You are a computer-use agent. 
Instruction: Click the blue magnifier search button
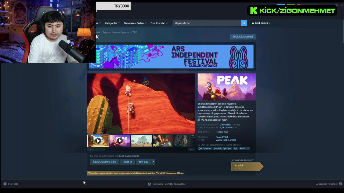coord(244,23)
